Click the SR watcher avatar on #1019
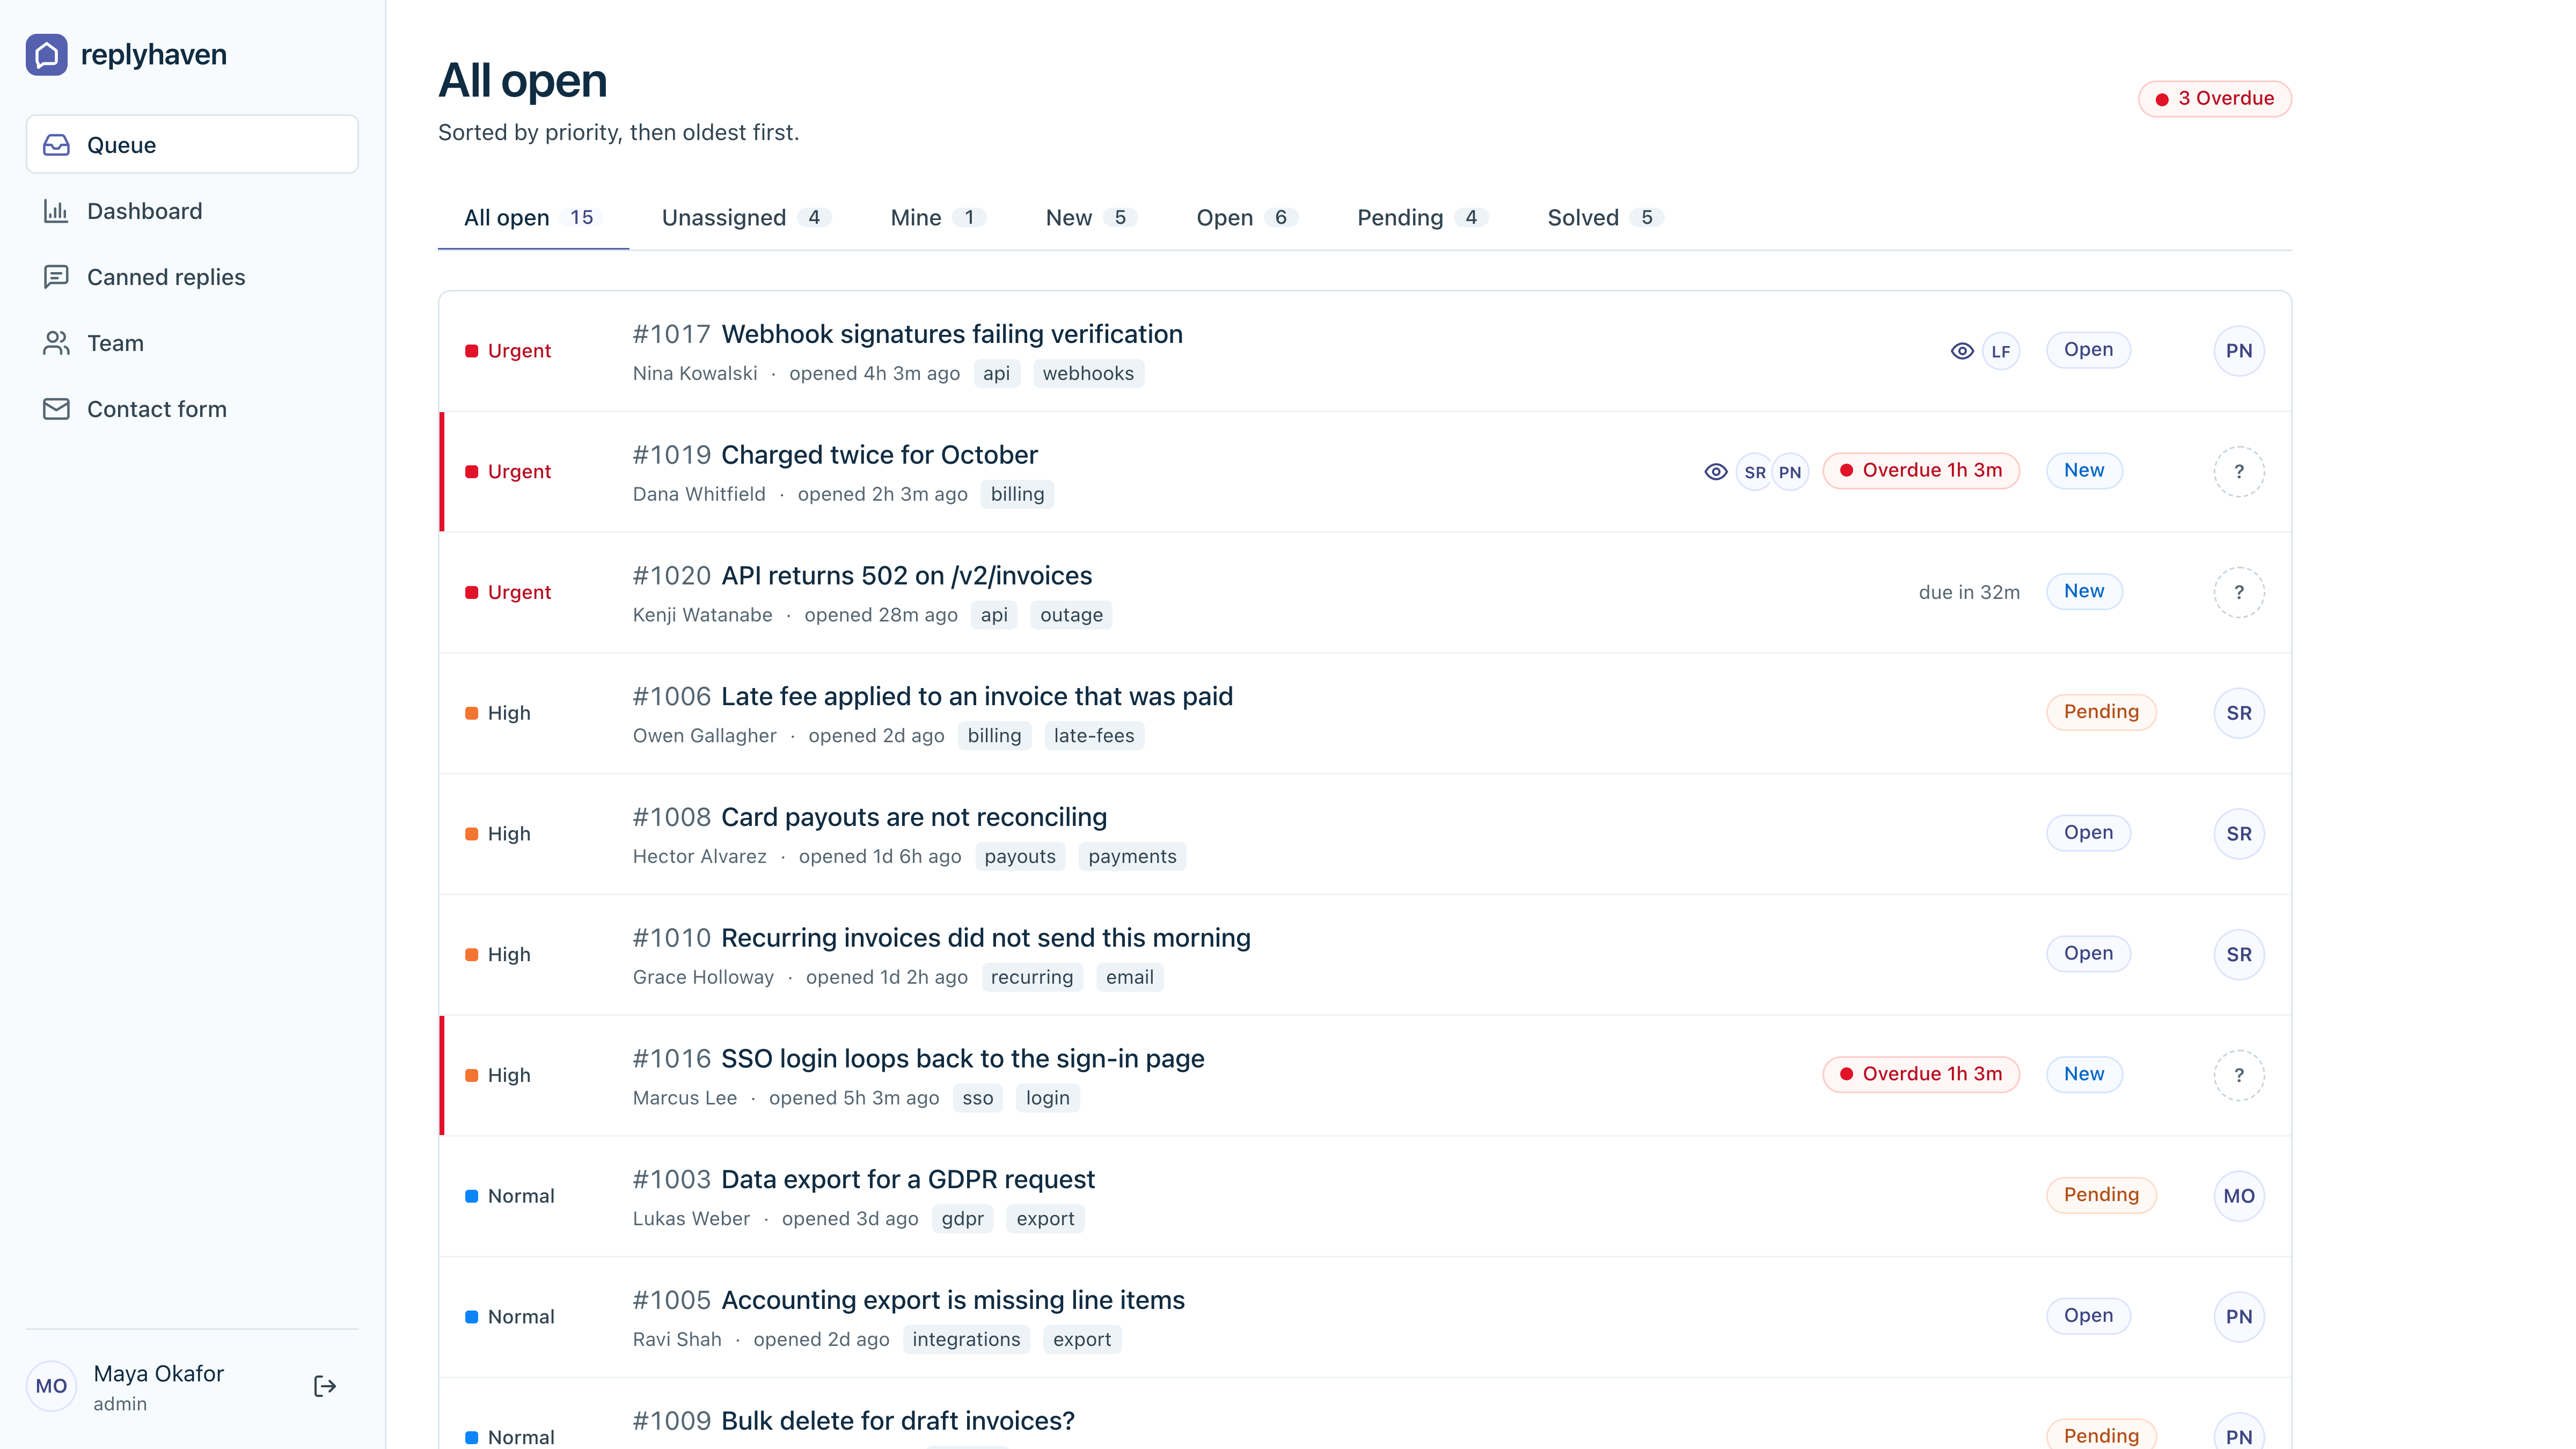 pos(1755,472)
